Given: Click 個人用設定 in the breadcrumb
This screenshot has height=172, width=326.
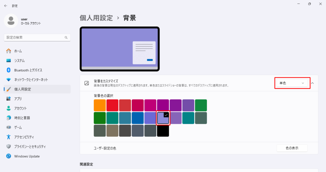Looking at the screenshot, I should click(96, 18).
